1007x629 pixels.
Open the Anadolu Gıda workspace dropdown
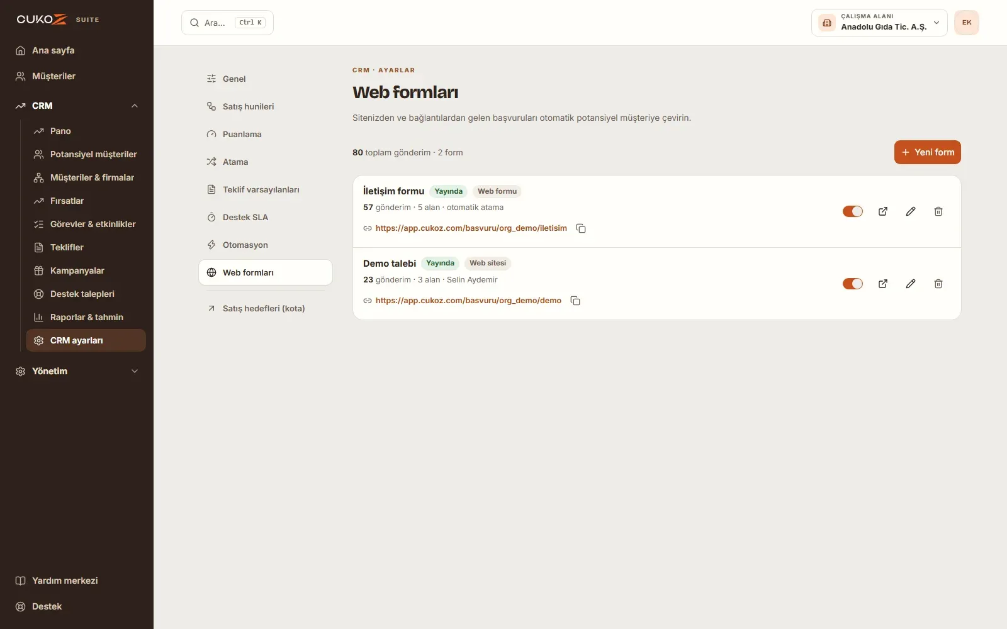(x=879, y=23)
